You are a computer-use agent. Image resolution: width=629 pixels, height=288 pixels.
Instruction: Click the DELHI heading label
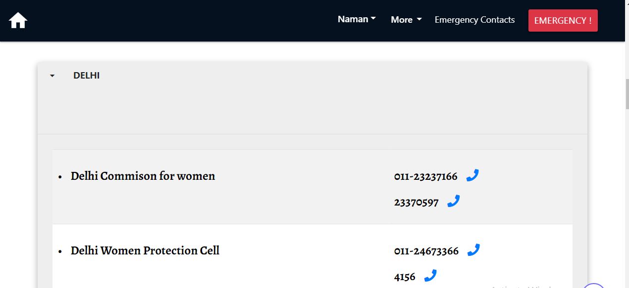click(x=87, y=75)
